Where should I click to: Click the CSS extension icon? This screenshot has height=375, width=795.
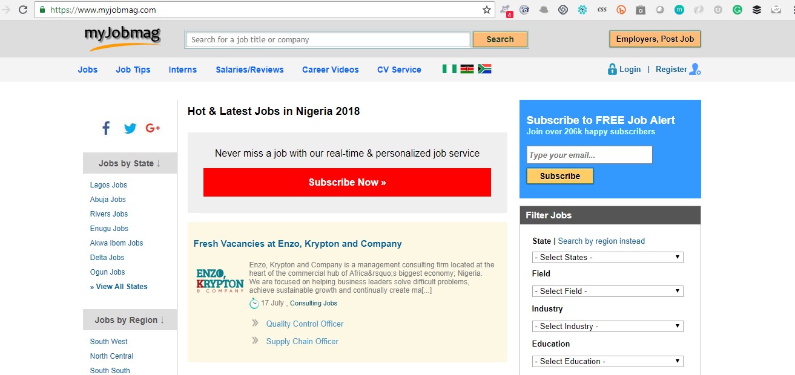point(602,10)
